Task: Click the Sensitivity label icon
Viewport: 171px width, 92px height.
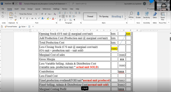Action: tap(146, 14)
